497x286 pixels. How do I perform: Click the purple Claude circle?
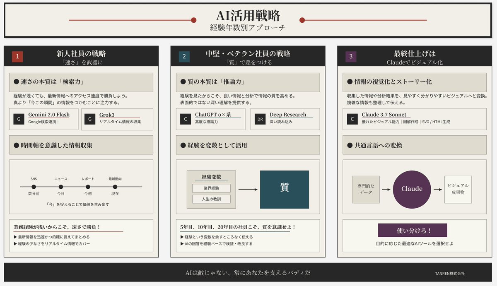tap(412, 189)
